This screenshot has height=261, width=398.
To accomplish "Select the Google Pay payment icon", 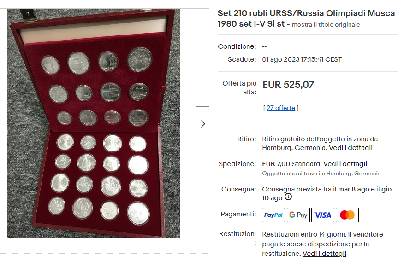I will pyautogui.click(x=298, y=215).
